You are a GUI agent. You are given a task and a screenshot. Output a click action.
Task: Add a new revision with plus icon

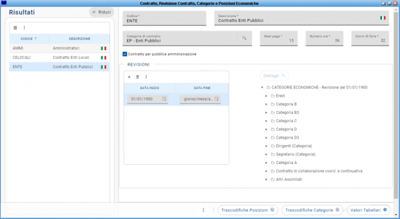tap(129, 77)
